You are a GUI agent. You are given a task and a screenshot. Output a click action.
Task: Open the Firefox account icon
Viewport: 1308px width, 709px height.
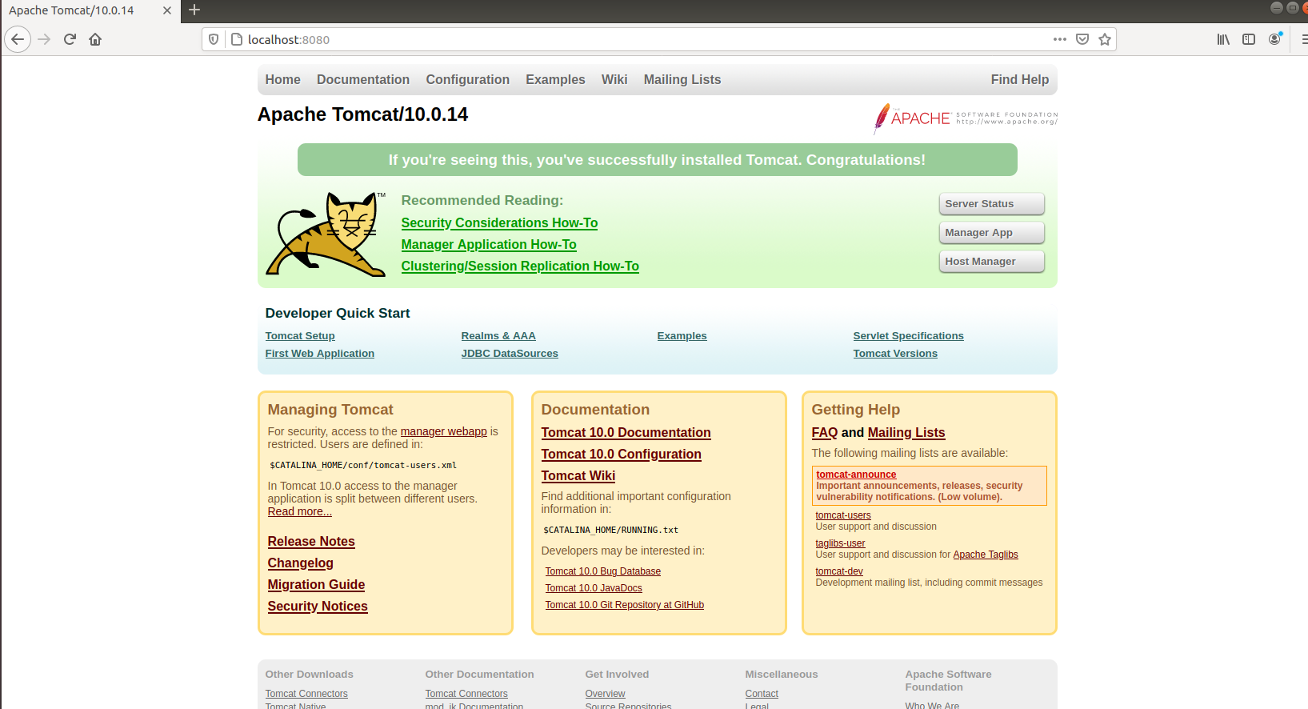(x=1274, y=39)
